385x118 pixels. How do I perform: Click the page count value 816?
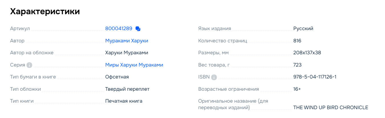tap(297, 41)
